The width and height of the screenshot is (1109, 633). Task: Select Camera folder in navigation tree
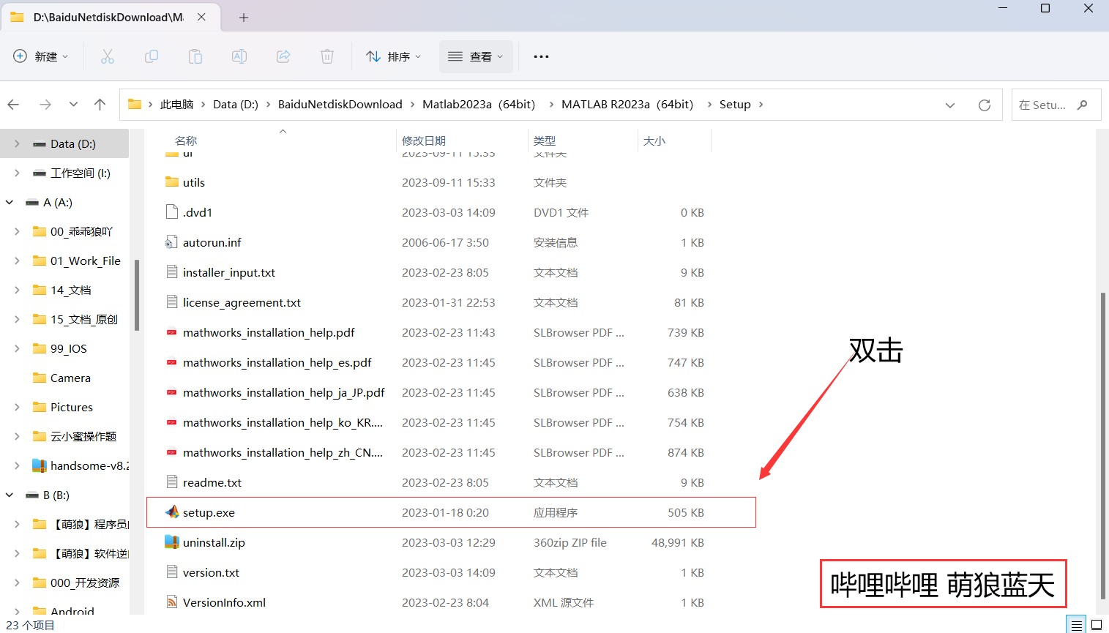click(x=70, y=378)
